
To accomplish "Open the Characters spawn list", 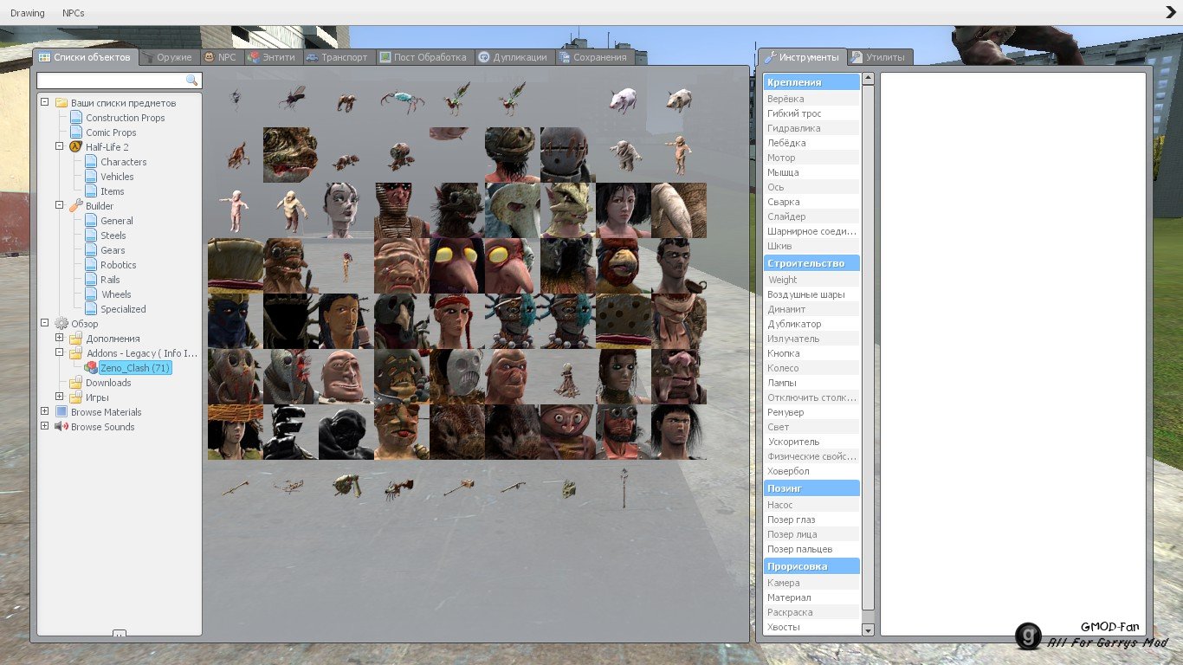I will pyautogui.click(x=123, y=162).
